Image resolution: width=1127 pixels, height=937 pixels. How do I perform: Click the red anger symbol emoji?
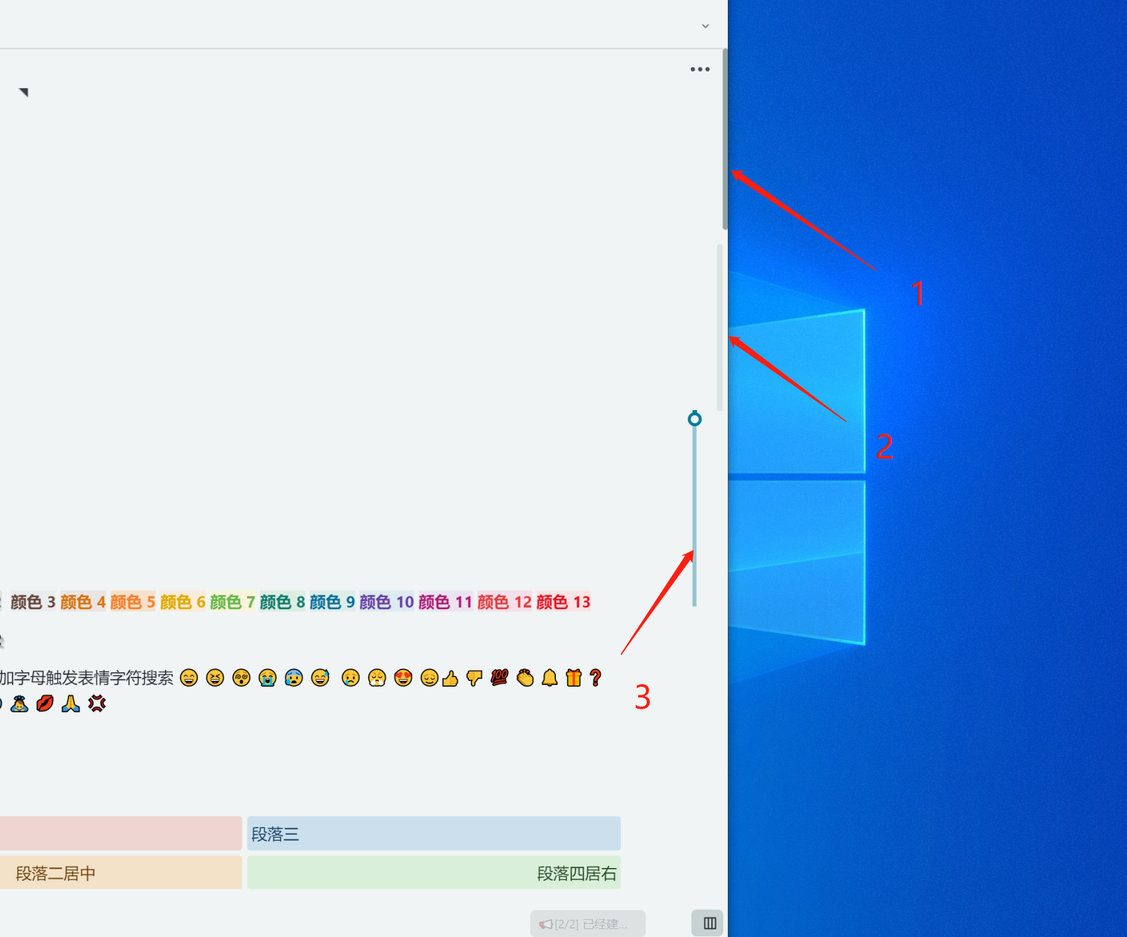click(97, 703)
